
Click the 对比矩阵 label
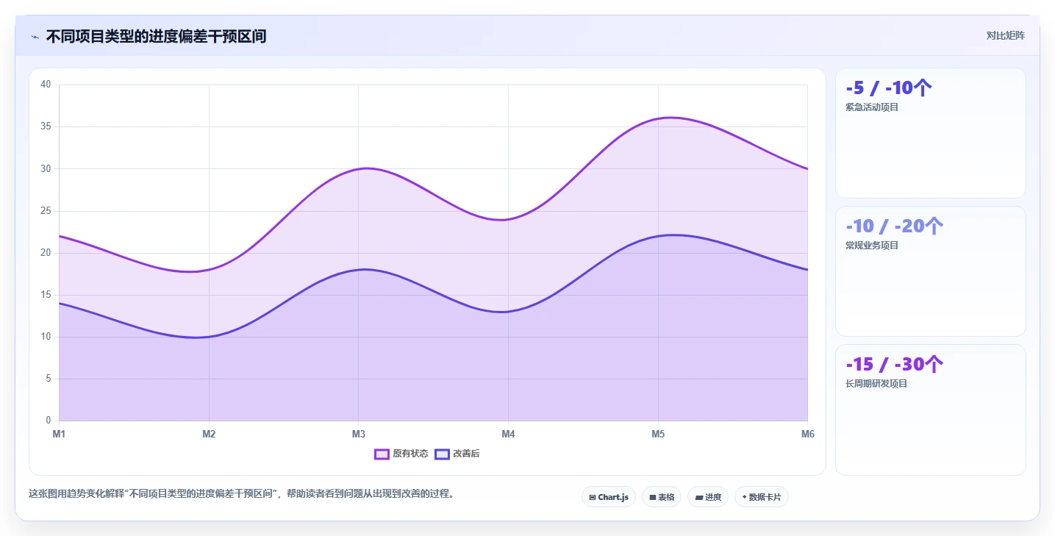[1005, 35]
